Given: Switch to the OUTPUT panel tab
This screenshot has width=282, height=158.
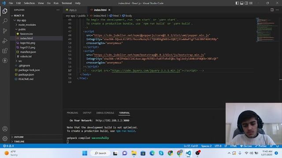Looking at the screenshot, I should [x=87, y=113].
